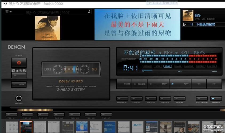The height and width of the screenshot is (133, 225).
Task: Start playback with the PLAY deck button
Action: (x=180, y=84)
